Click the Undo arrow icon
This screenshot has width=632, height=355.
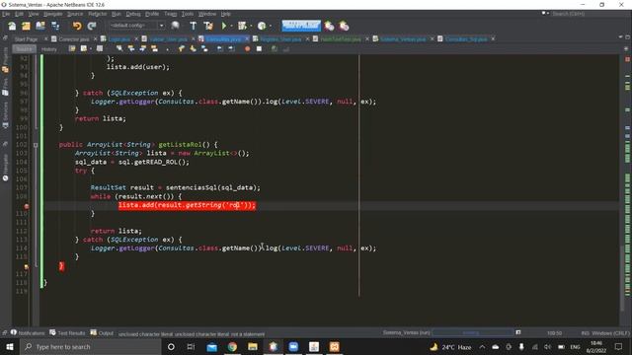point(77,26)
